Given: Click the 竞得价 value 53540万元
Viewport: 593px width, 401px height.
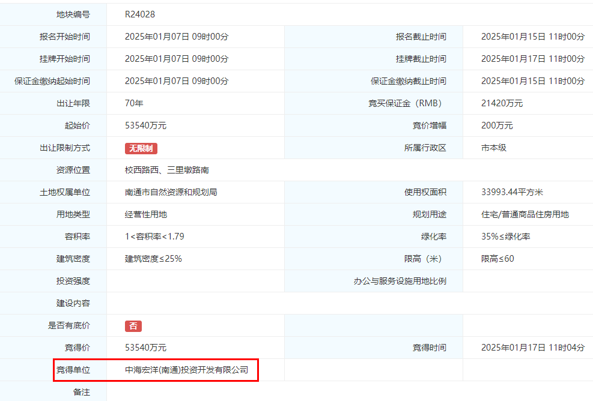Looking at the screenshot, I should coord(145,348).
